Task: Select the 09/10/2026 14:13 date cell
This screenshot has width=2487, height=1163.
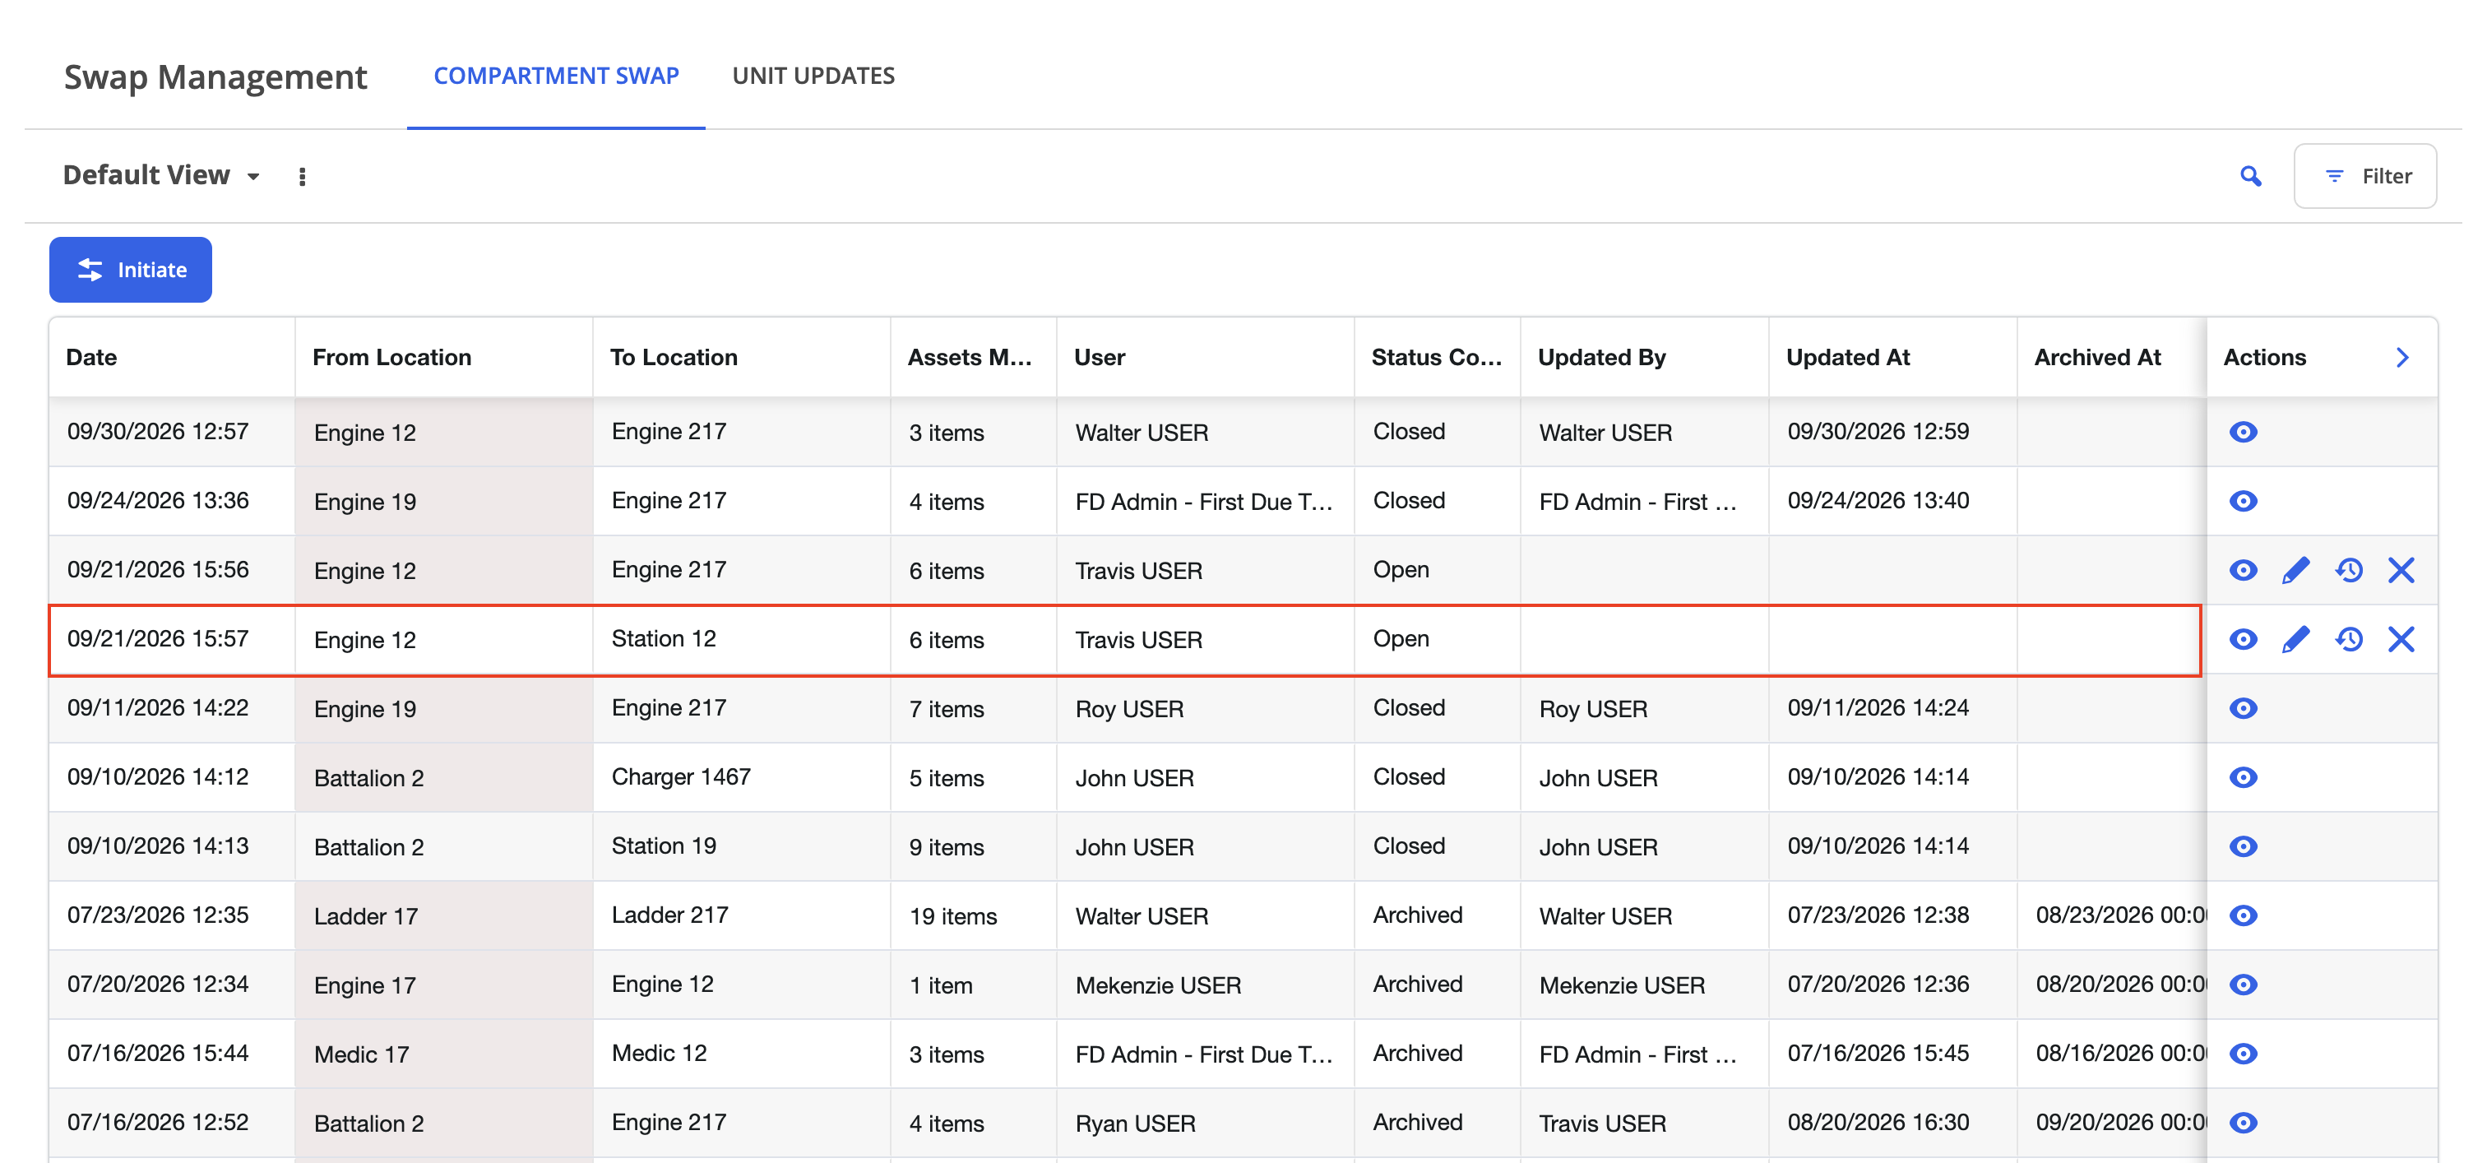Action: point(172,846)
